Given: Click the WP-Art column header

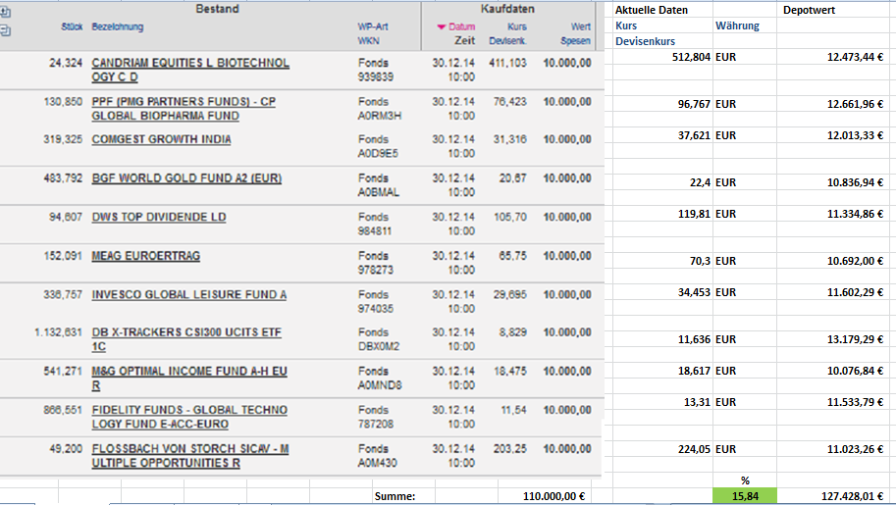Looking at the screenshot, I should coord(373,26).
